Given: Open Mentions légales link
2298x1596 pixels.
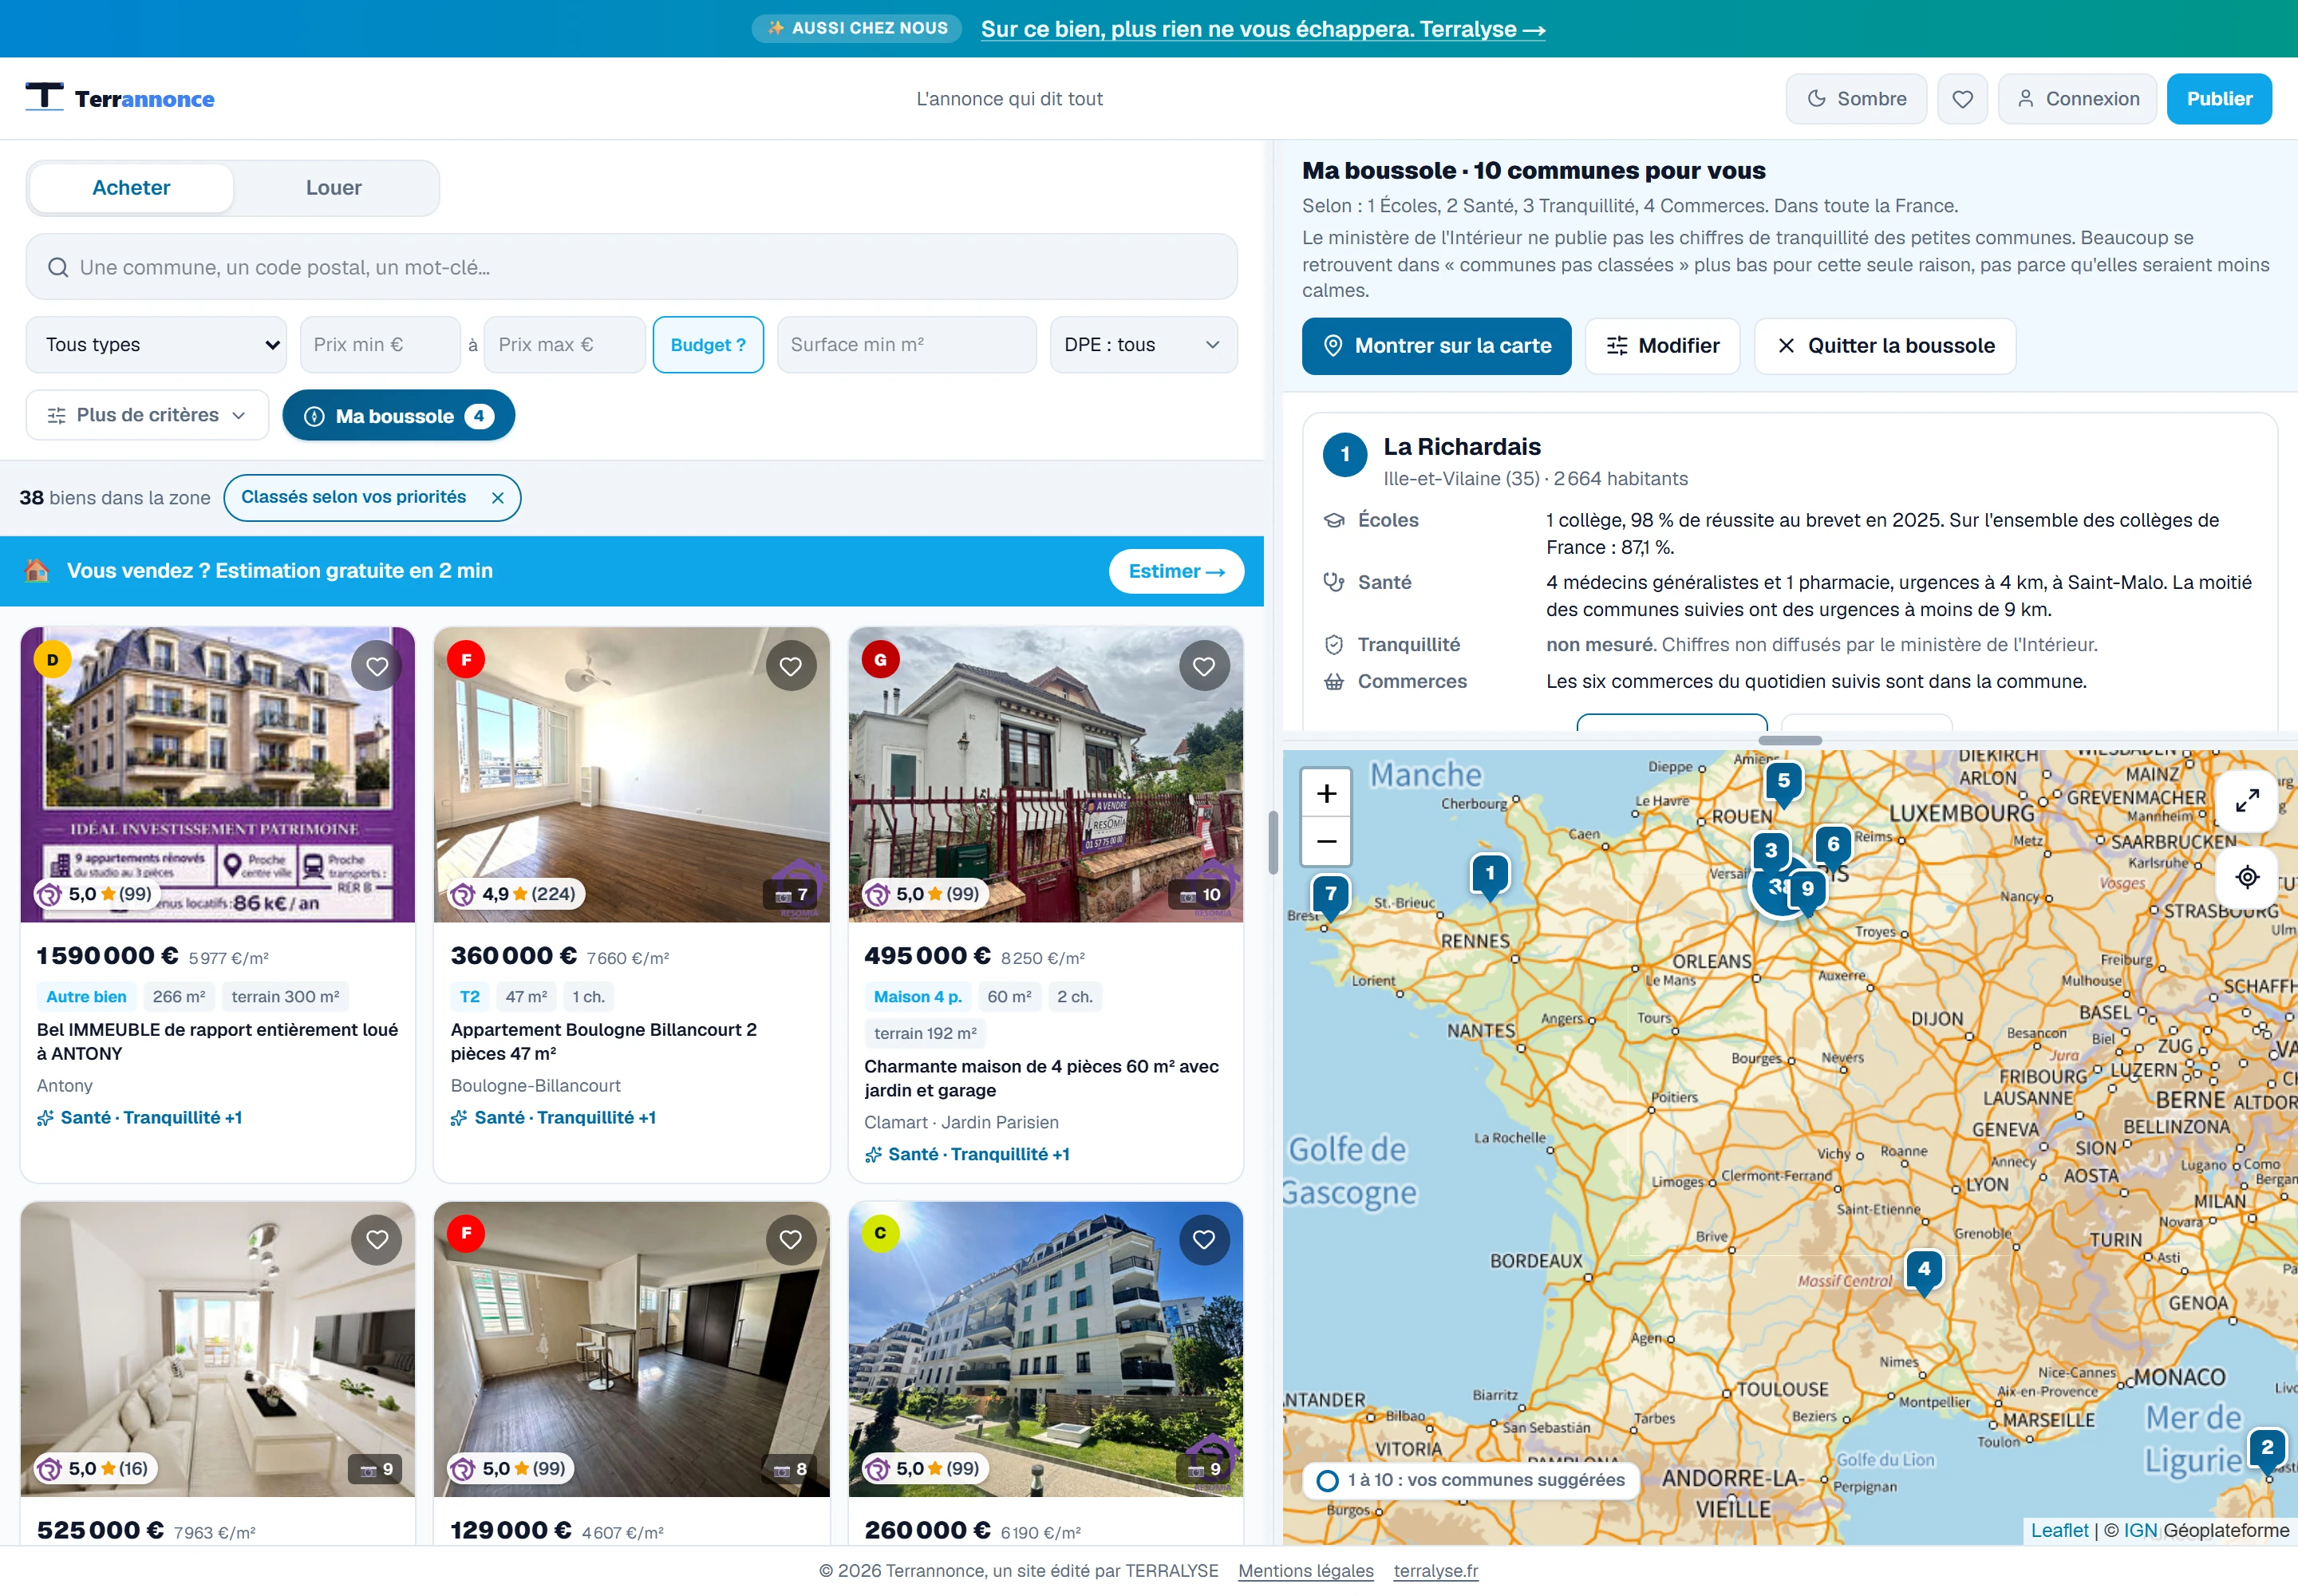Looking at the screenshot, I should pyautogui.click(x=1305, y=1571).
